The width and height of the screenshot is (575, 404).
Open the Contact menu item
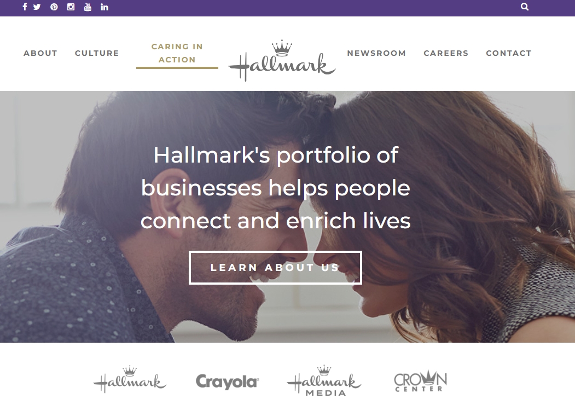509,53
